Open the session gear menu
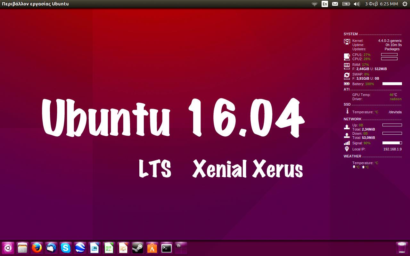The image size is (410, 256). pyautogui.click(x=404, y=4)
